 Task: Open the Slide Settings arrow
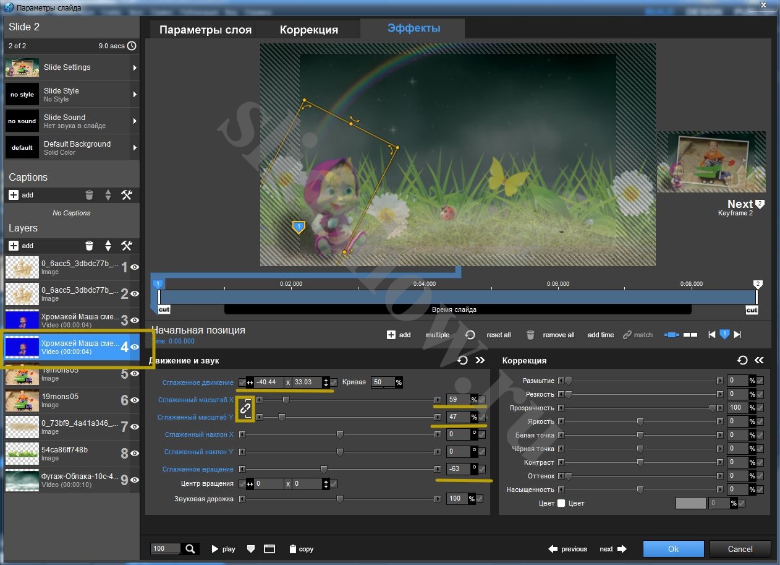134,67
